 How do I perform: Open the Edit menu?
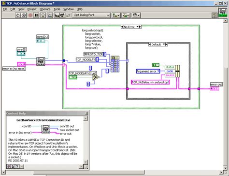[x=13, y=9]
